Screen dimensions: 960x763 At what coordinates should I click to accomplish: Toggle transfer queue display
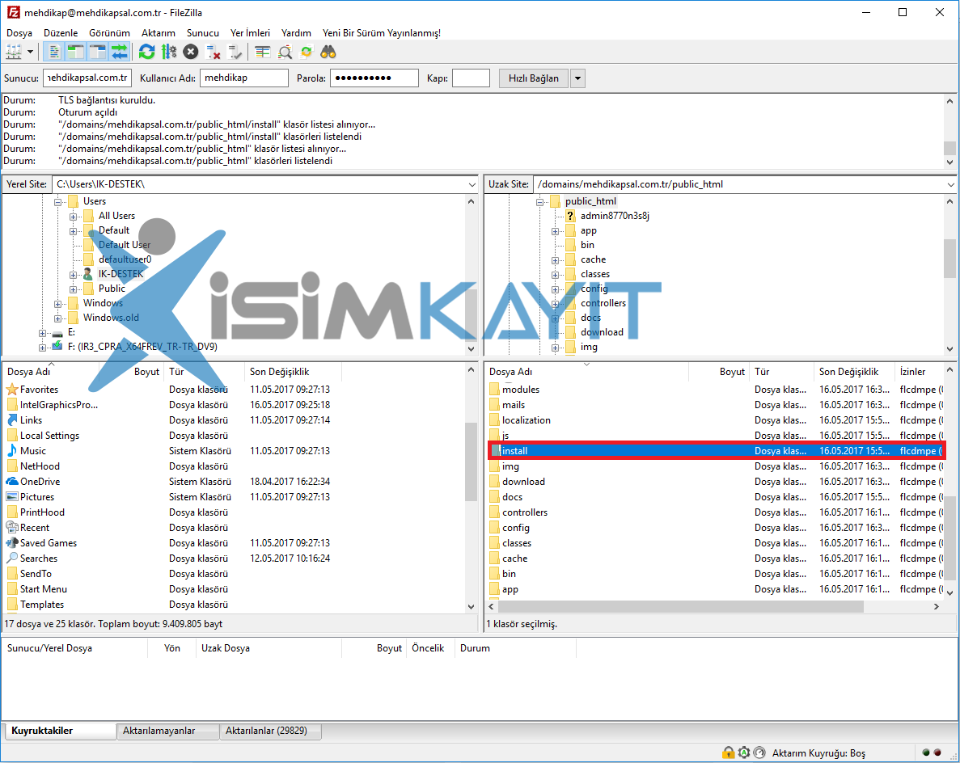(120, 52)
